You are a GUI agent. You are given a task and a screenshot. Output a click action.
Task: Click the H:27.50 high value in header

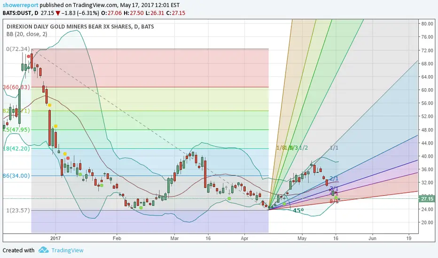(133, 13)
